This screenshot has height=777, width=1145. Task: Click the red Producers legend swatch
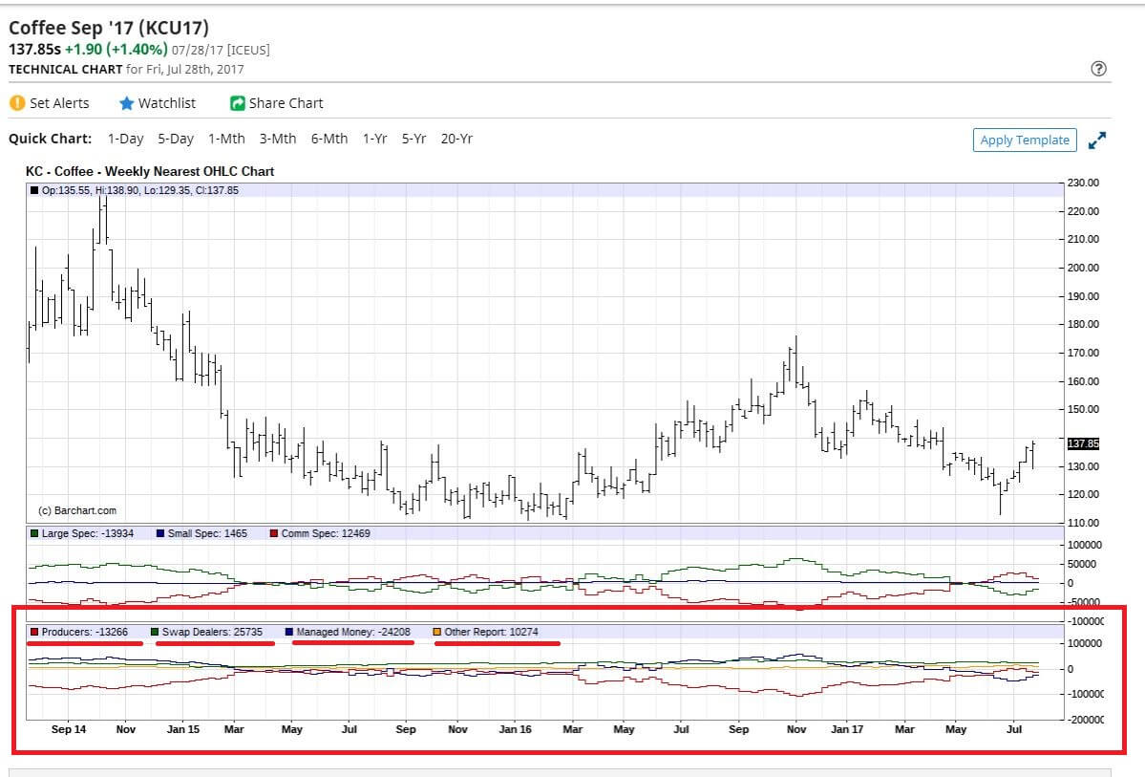(x=35, y=633)
